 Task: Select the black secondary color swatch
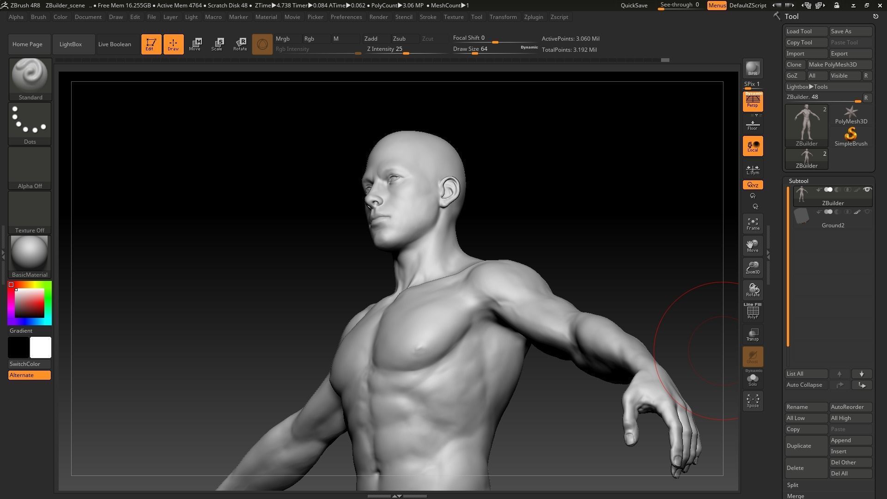pyautogui.click(x=18, y=347)
